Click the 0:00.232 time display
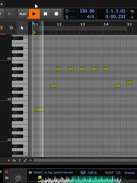 click(116, 17)
